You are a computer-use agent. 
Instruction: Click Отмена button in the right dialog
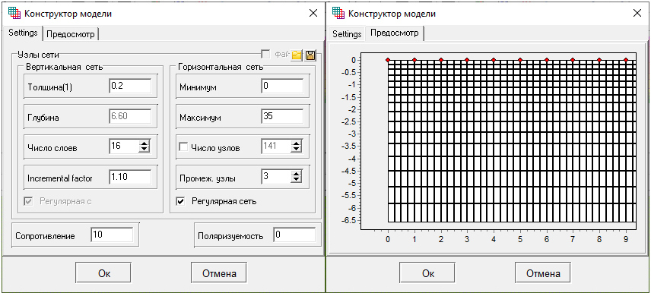(543, 273)
